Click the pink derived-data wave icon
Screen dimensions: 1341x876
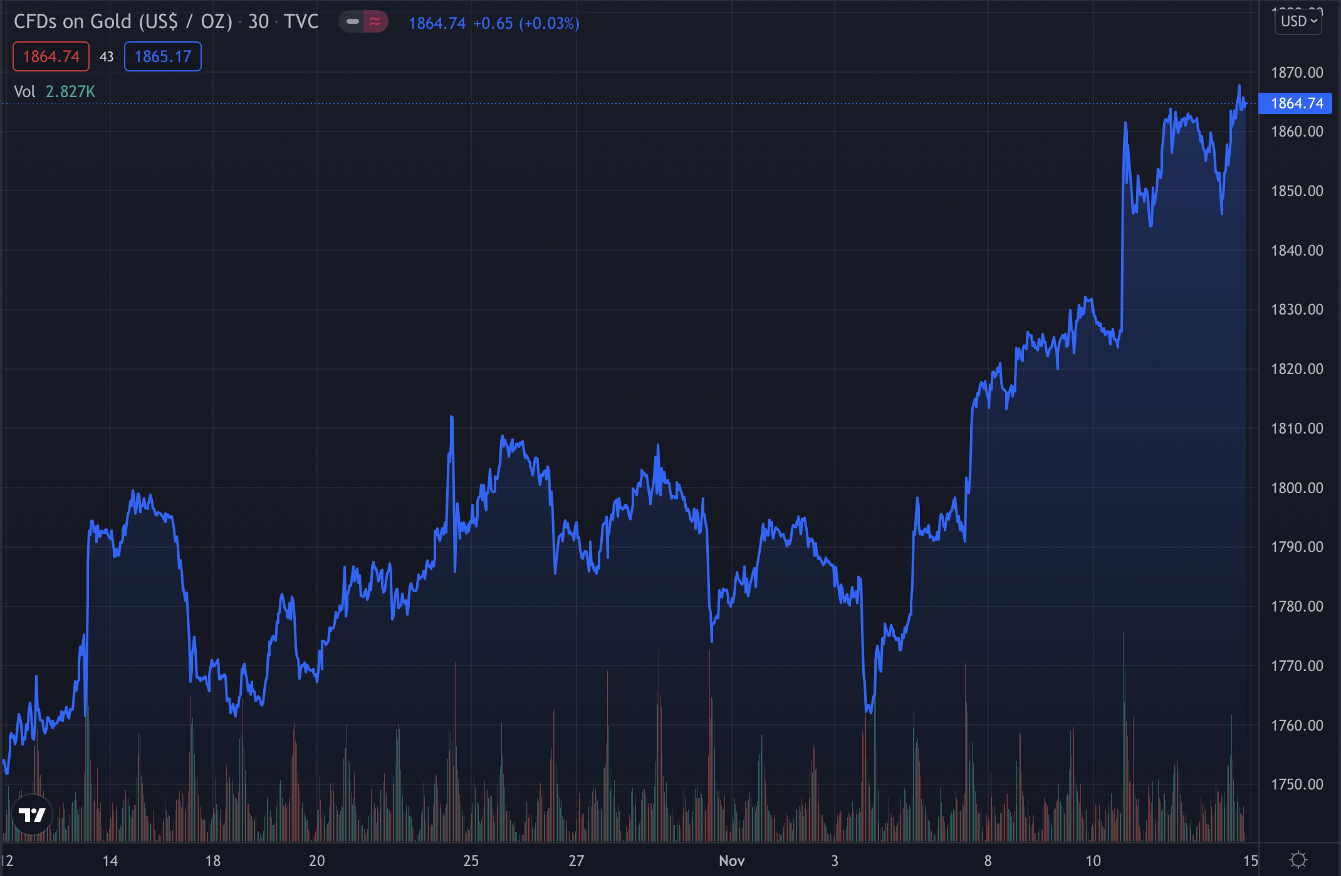[375, 22]
